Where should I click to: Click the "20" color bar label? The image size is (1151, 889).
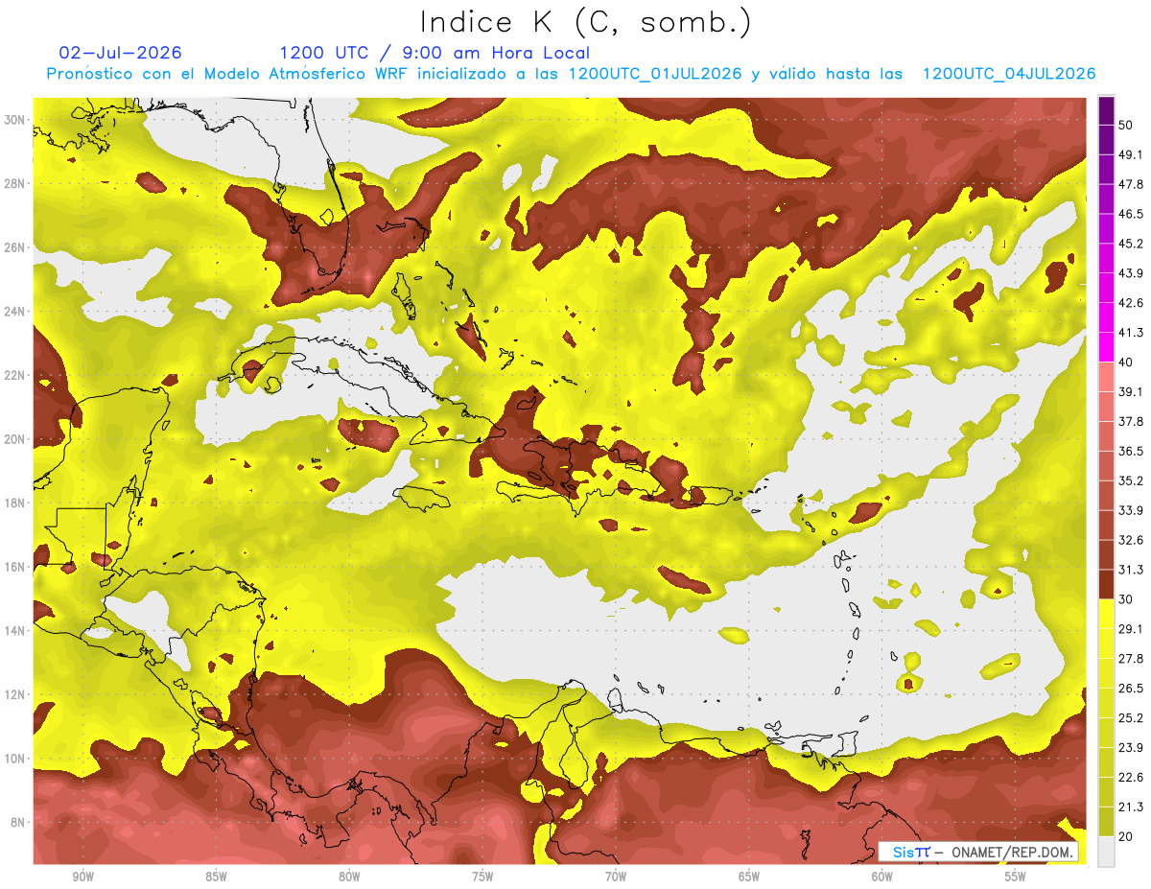tap(1126, 836)
